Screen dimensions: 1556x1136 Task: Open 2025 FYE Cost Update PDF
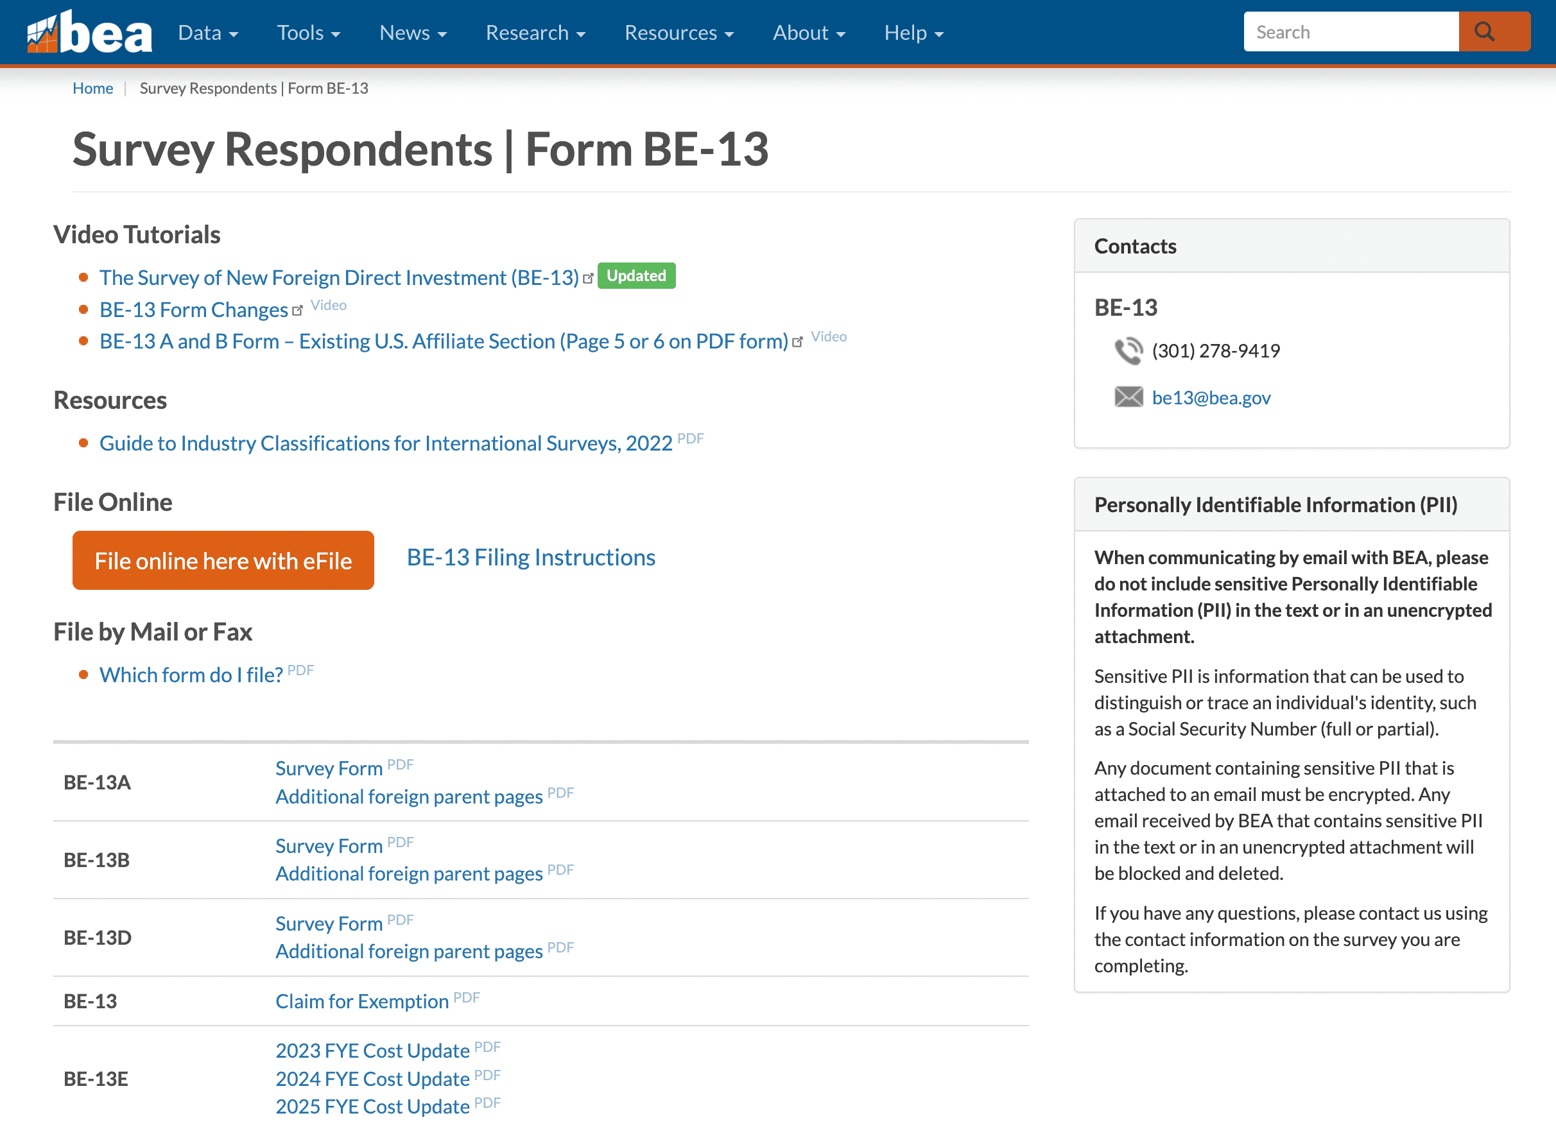[373, 1107]
